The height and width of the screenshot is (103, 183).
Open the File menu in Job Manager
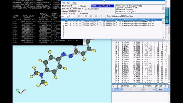(63, 3)
